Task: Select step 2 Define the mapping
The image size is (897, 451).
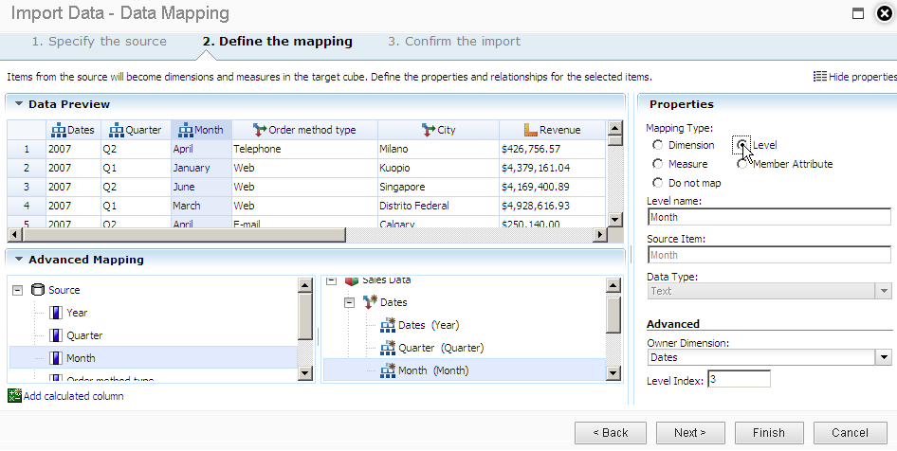Action: tap(278, 41)
